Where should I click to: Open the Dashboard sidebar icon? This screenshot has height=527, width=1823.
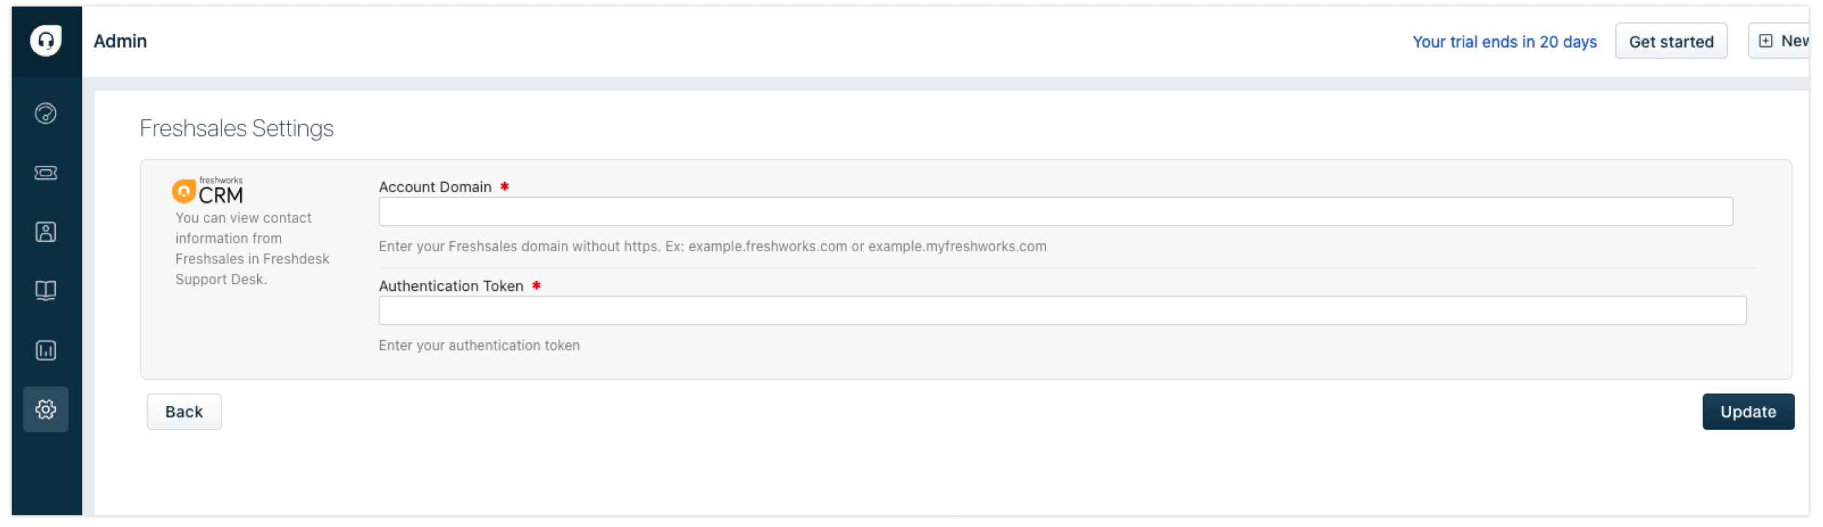pos(46,114)
